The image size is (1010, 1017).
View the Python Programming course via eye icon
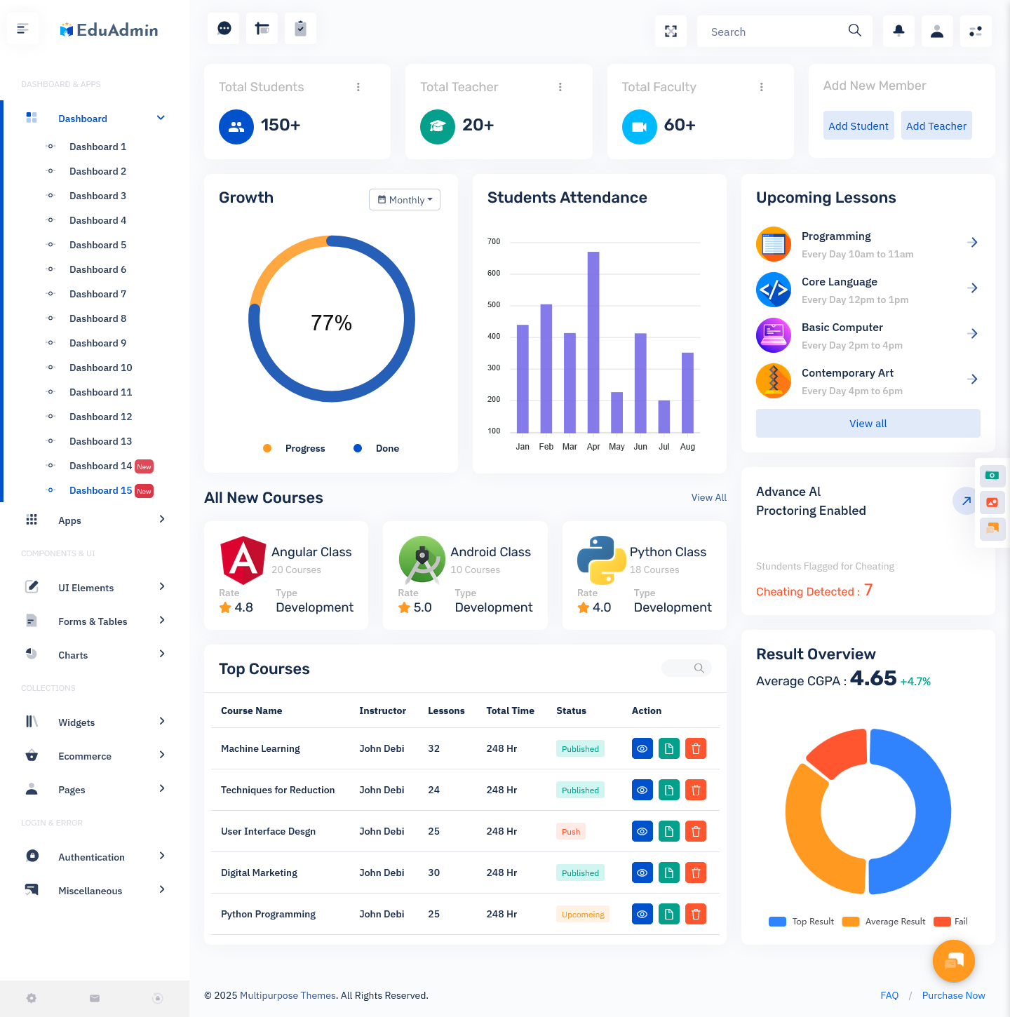[642, 915]
